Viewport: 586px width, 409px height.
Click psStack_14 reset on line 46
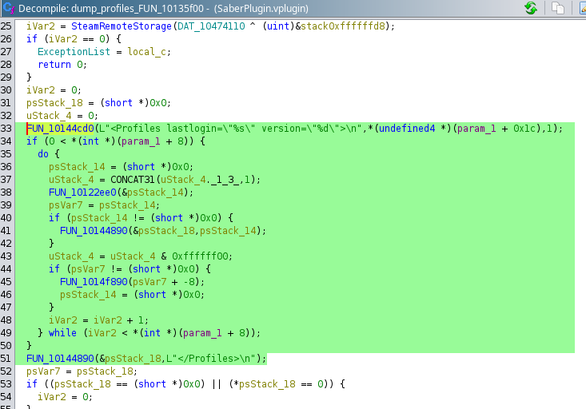[88, 295]
